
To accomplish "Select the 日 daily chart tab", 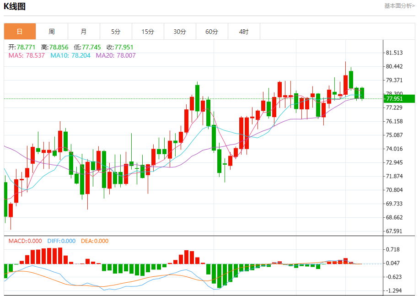I will coord(20,32).
